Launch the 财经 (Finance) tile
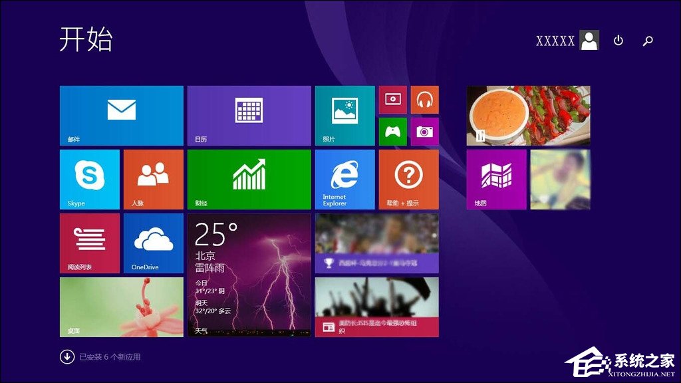This screenshot has height=383, width=681. 249,178
